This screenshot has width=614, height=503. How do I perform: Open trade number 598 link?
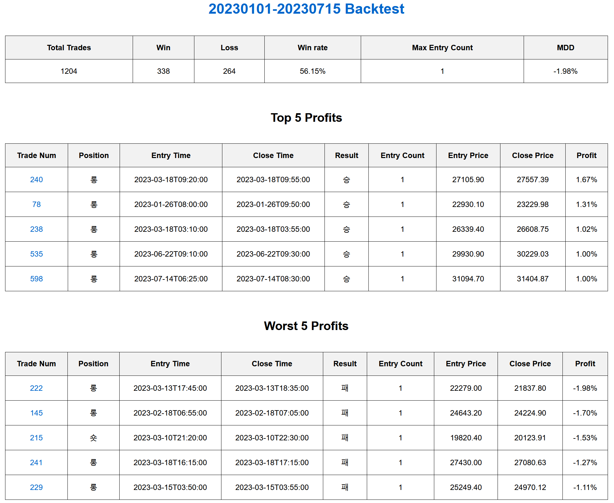36,279
